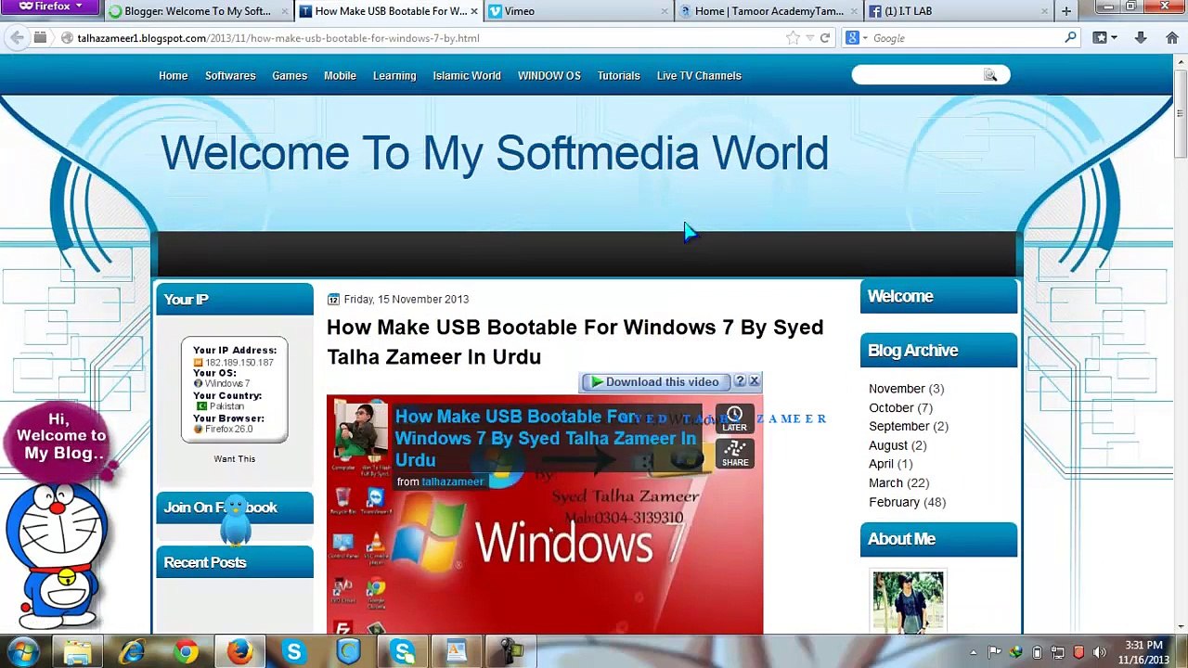
Task: Open the Windows Start button
Action: (x=23, y=652)
